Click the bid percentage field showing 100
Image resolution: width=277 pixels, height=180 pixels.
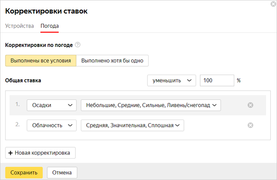pos(217,80)
